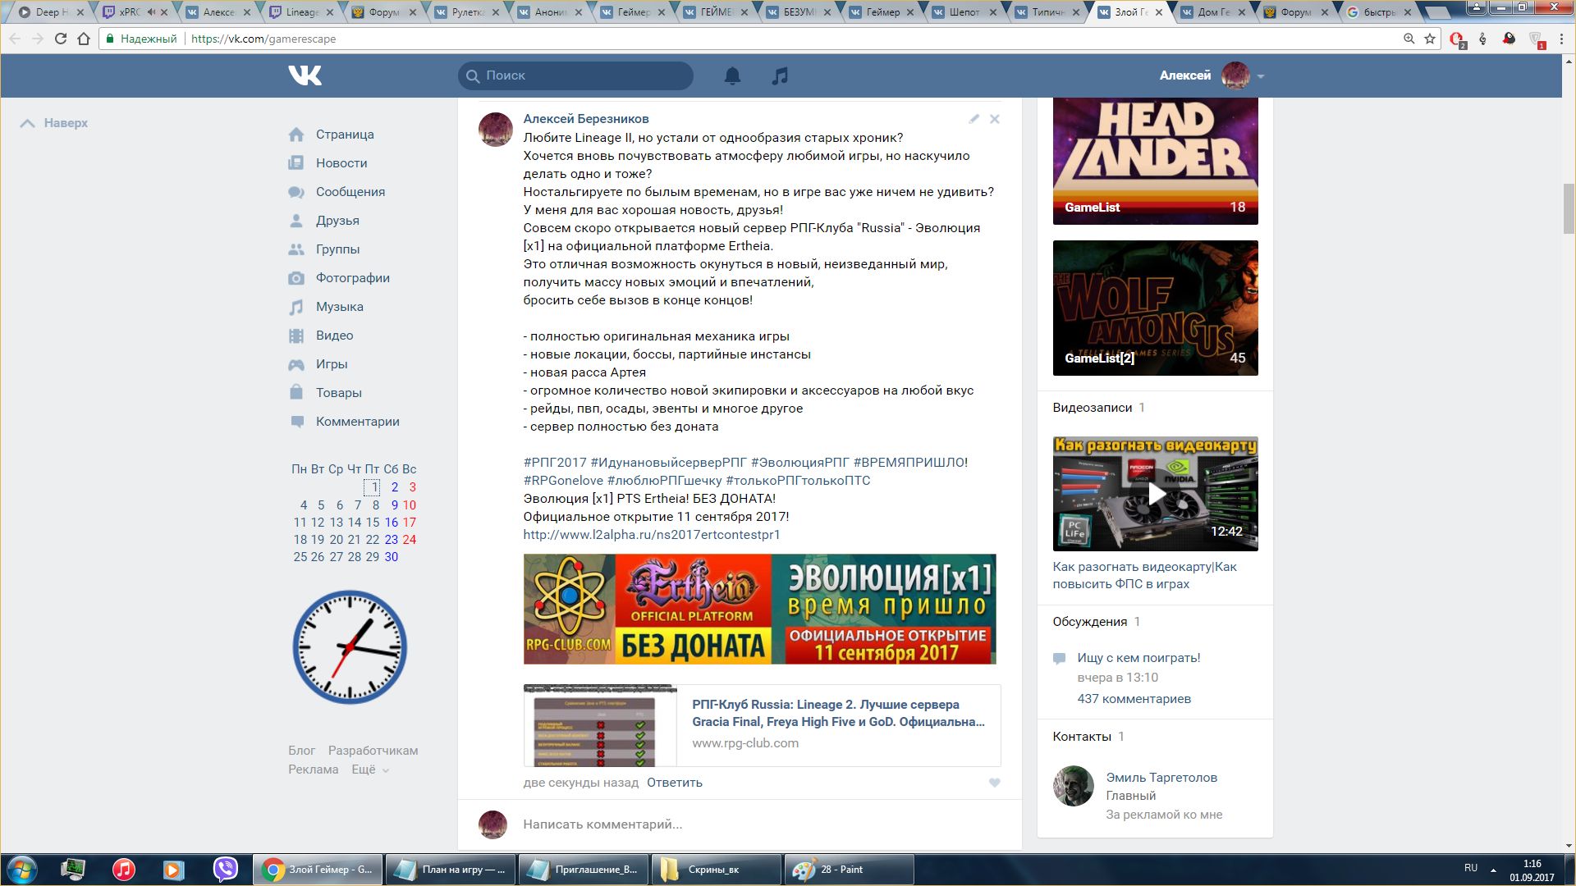The image size is (1576, 886).
Task: Click the #РПГ2017 hashtag
Action: (555, 463)
